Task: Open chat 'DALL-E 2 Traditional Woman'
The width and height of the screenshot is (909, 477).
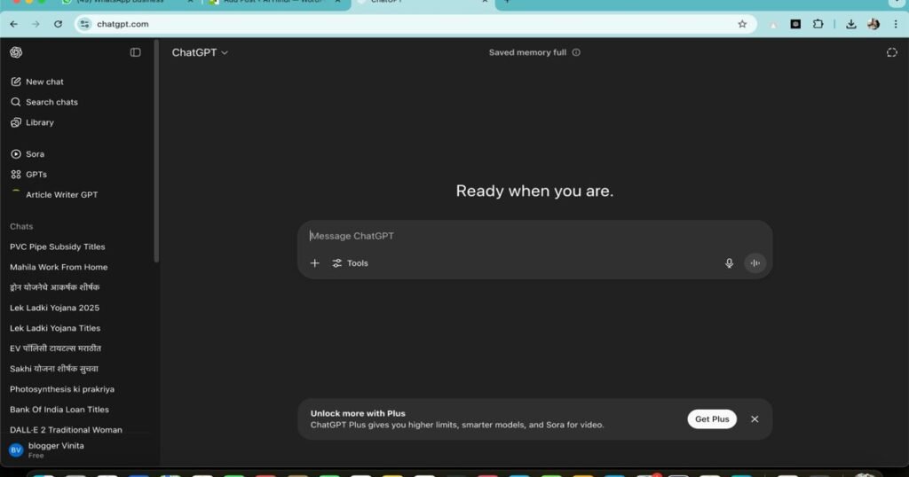Action: pyautogui.click(x=66, y=429)
